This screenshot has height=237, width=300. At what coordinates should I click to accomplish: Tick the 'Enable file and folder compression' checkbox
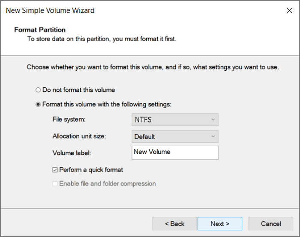[55, 183]
